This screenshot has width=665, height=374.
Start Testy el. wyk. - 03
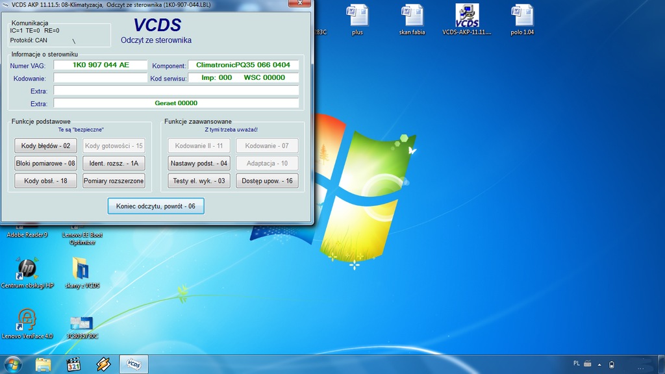[199, 181]
